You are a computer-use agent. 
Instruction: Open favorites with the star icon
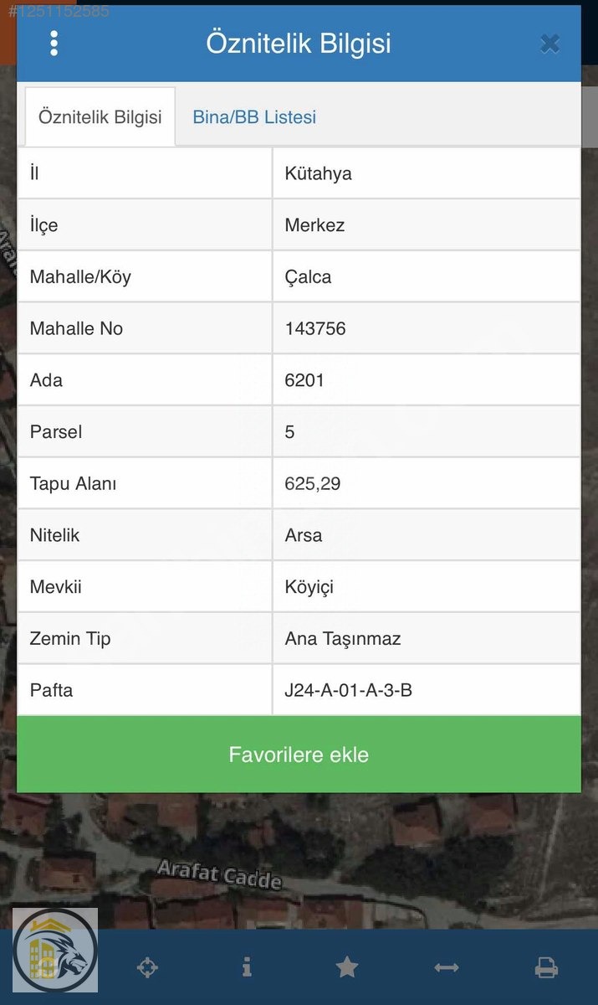pyautogui.click(x=346, y=968)
